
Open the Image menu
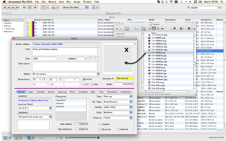click(77, 2)
